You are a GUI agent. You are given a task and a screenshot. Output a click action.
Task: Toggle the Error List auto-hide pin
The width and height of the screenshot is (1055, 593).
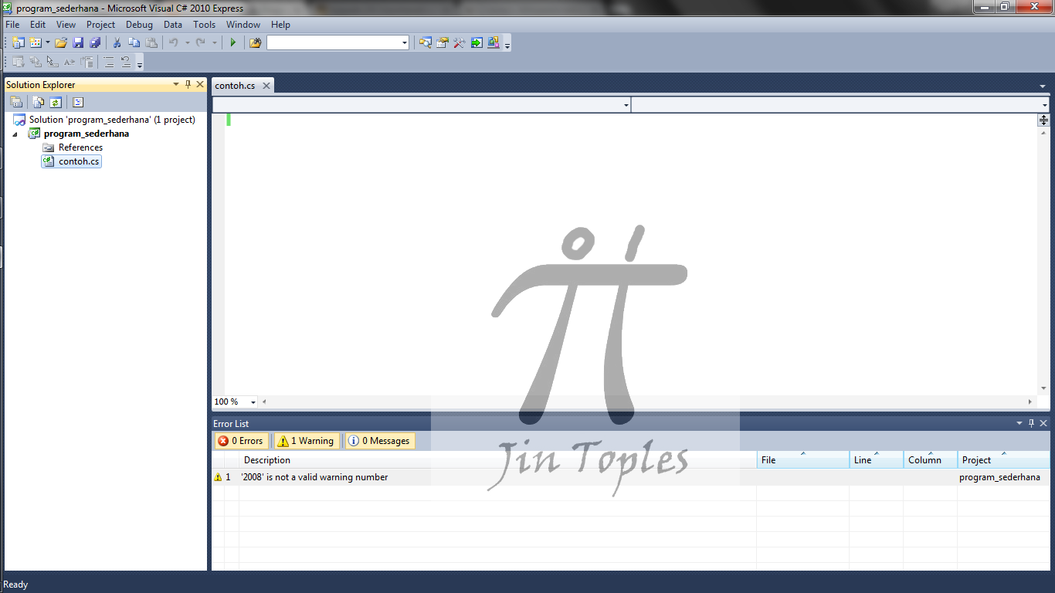click(1031, 423)
